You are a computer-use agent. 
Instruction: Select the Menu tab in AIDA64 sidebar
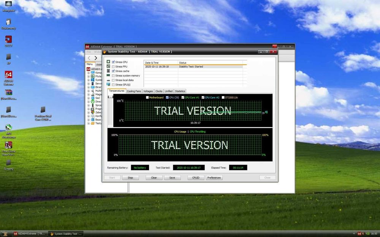[90, 64]
